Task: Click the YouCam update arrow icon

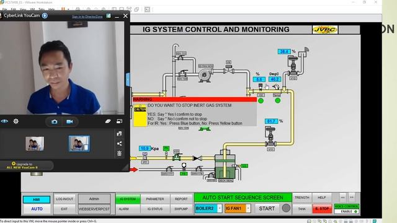Action: (45, 15)
